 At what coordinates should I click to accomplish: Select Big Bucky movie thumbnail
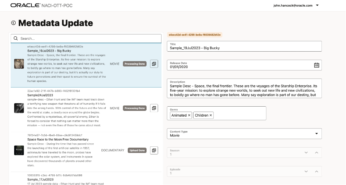coord(19,64)
